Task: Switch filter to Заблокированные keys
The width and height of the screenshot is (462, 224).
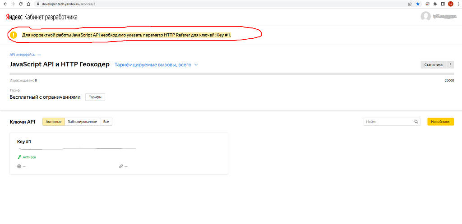Action: (x=82, y=122)
